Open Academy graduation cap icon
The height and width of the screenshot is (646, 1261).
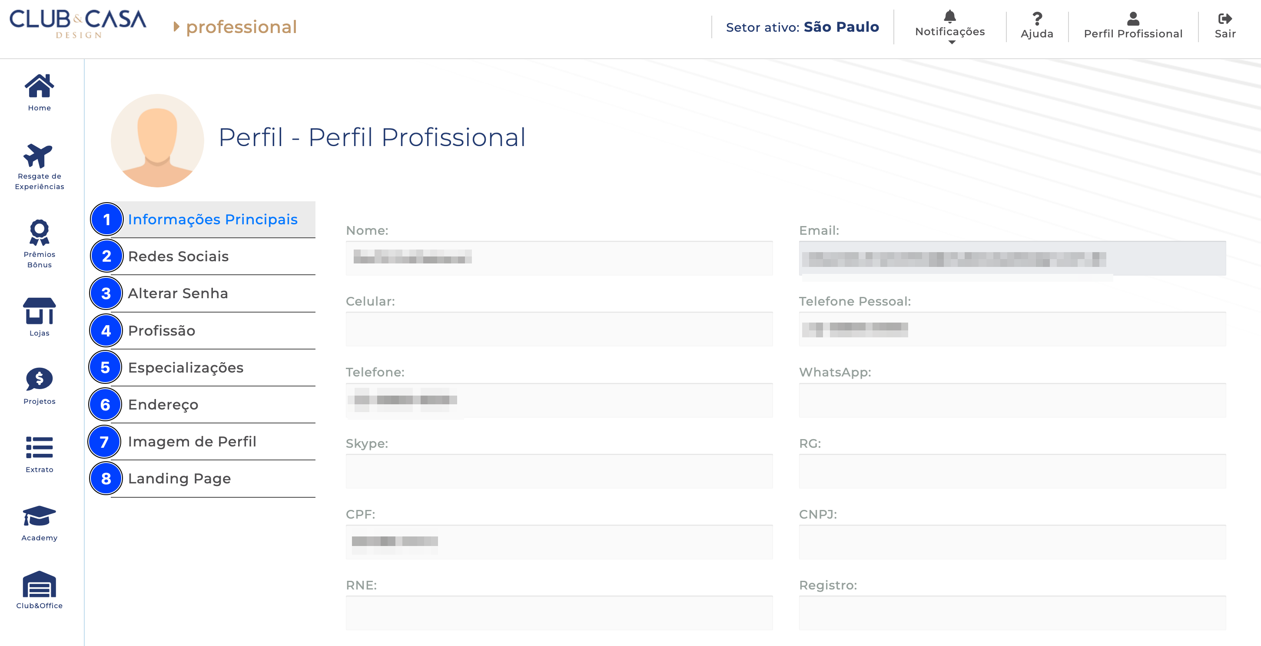[39, 516]
